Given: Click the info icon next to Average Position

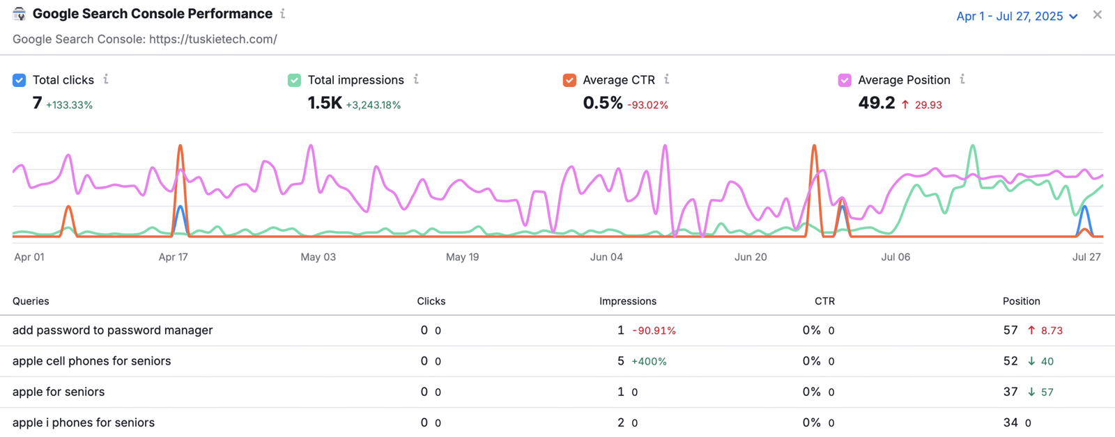Looking at the screenshot, I should 962,79.
